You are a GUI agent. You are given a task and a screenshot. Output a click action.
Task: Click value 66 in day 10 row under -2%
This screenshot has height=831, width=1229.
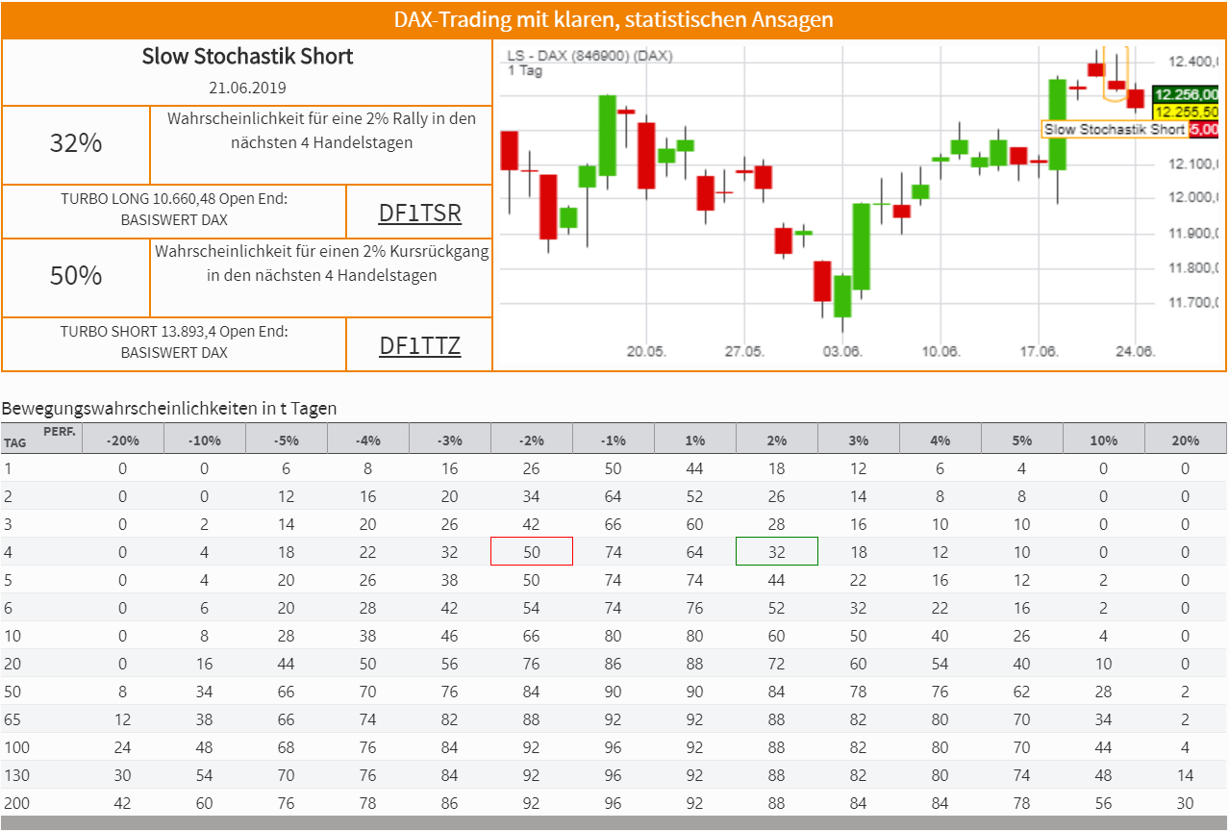click(532, 636)
